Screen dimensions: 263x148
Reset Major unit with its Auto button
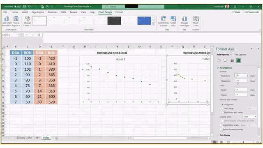252,90
